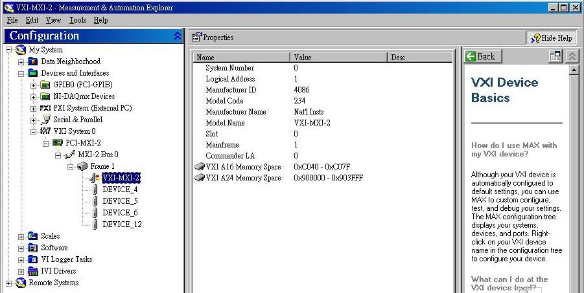Collapse the VXI System 0 node
Viewport: 584px width, 293px height.
pyautogui.click(x=33, y=132)
